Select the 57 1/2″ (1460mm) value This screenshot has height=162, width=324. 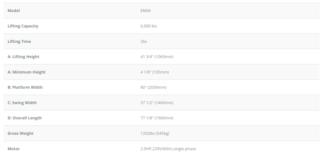coord(157,103)
